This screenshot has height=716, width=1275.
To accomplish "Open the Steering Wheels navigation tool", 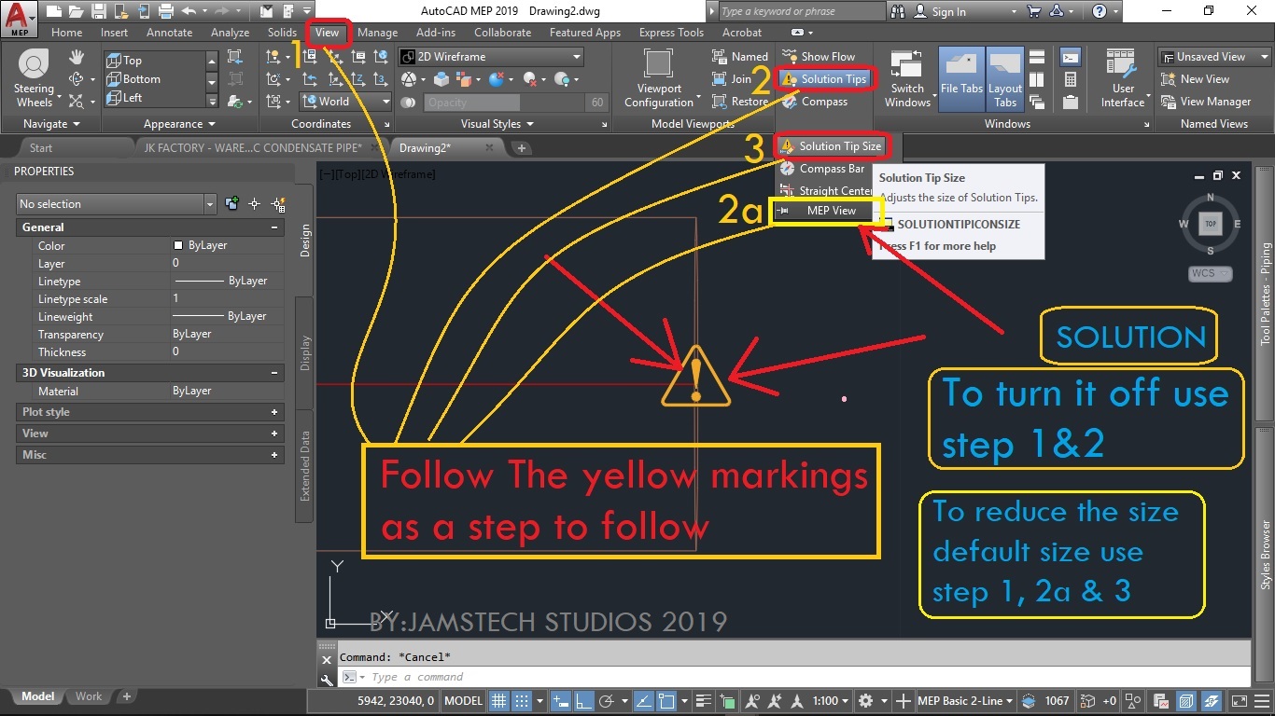I will pyautogui.click(x=35, y=79).
